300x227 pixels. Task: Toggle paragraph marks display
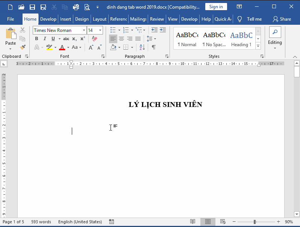[153, 47]
